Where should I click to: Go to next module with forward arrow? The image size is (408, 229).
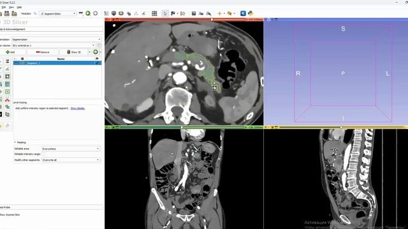click(95, 13)
